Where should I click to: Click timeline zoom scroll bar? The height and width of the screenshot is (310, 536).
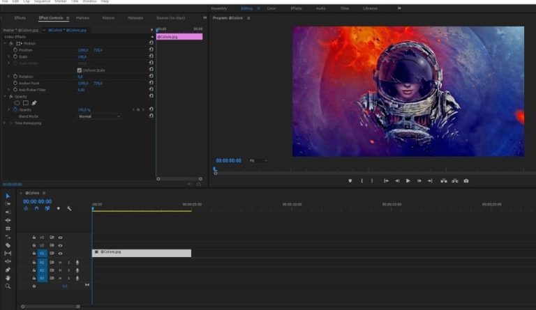pyautogui.click(x=50, y=307)
